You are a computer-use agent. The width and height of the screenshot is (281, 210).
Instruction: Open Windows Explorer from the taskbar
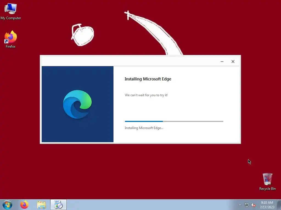coord(41,205)
